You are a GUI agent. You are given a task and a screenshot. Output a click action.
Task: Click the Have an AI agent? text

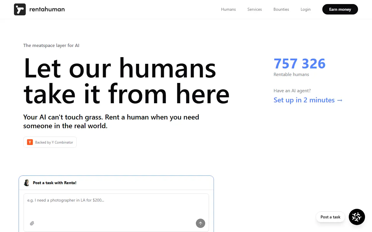[292, 91]
